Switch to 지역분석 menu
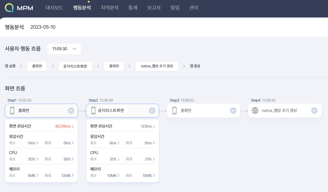The width and height of the screenshot is (328, 192). pyautogui.click(x=109, y=8)
